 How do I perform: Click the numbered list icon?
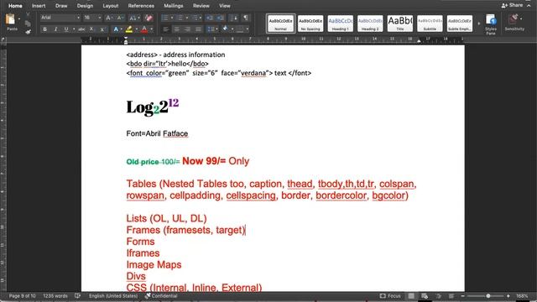tap(180, 18)
